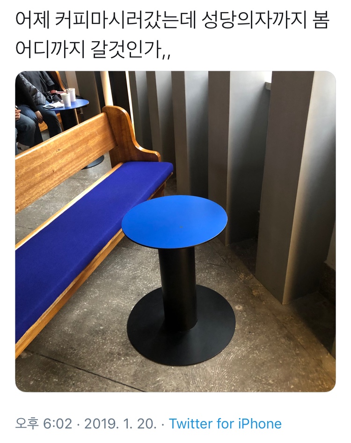Click the white cups on the background table

[x=69, y=97]
